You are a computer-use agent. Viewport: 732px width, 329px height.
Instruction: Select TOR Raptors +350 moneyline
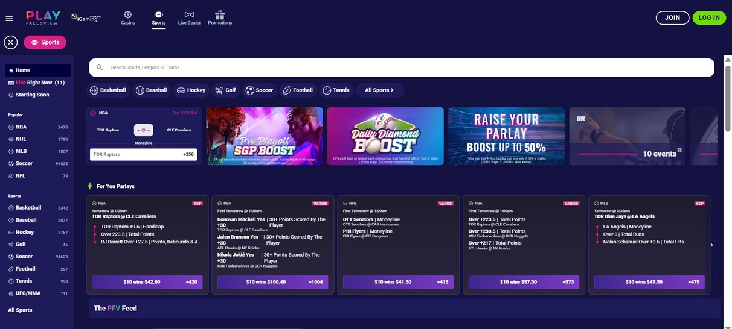tap(144, 155)
